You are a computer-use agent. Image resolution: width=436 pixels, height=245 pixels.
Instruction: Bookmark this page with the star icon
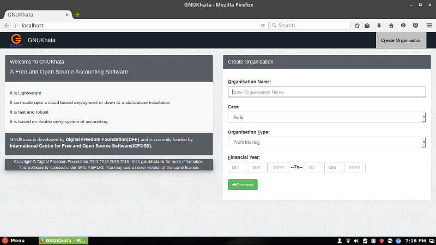(357, 26)
